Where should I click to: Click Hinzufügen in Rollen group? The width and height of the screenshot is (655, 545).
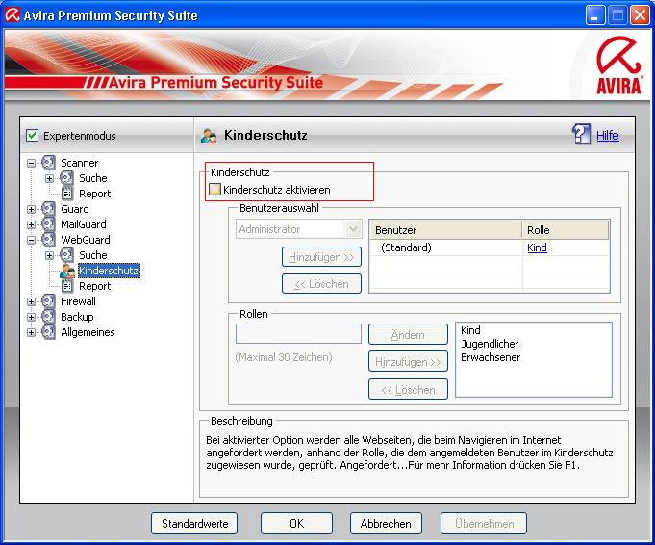tap(408, 361)
